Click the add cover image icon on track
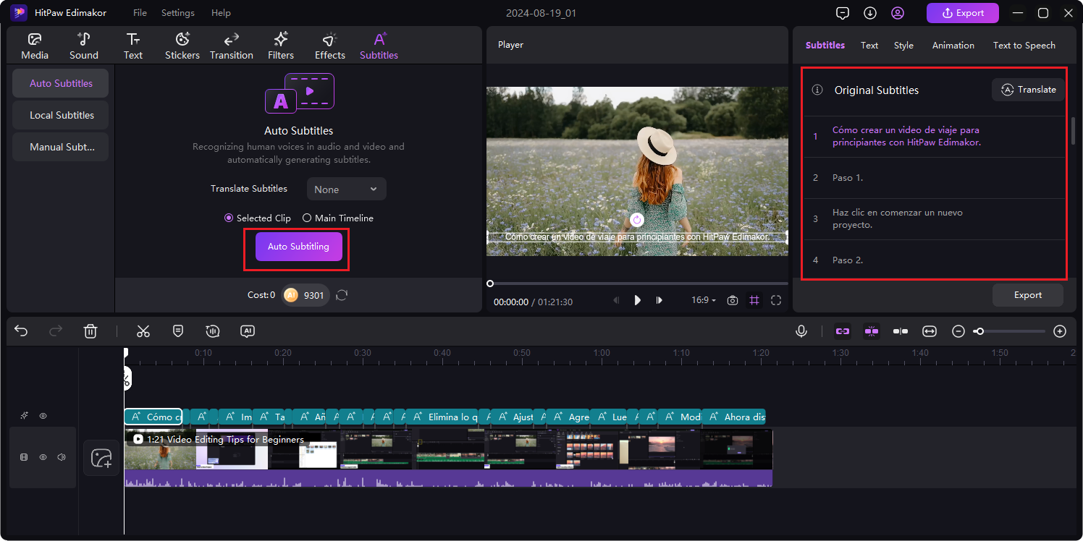Screen dimensions: 1083x541 (x=101, y=458)
